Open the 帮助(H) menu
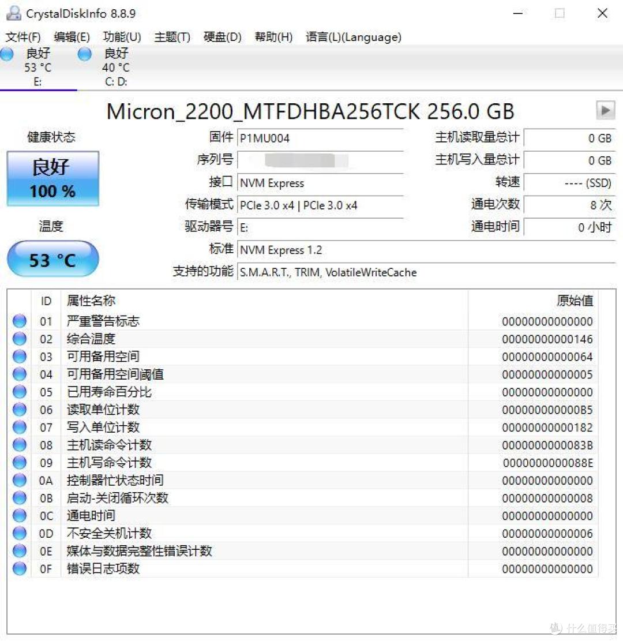Viewport: 623px width, 641px height. click(x=273, y=37)
